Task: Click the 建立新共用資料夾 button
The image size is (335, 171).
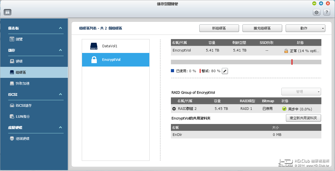Action: click(303, 118)
